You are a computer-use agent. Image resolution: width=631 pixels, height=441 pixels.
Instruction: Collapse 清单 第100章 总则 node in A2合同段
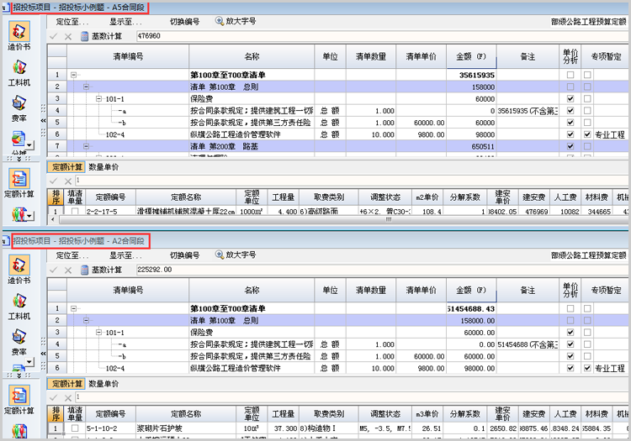[86, 321]
